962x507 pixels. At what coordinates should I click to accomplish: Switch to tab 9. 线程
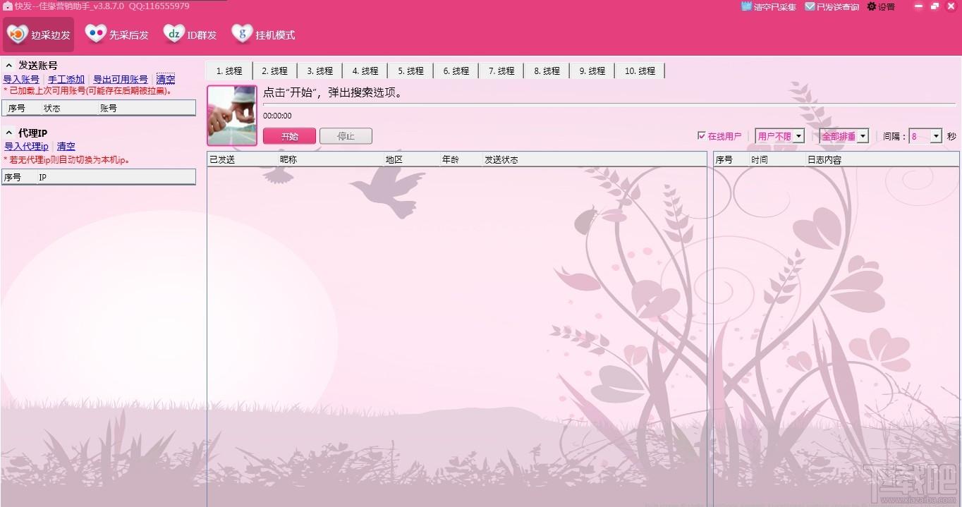point(592,71)
